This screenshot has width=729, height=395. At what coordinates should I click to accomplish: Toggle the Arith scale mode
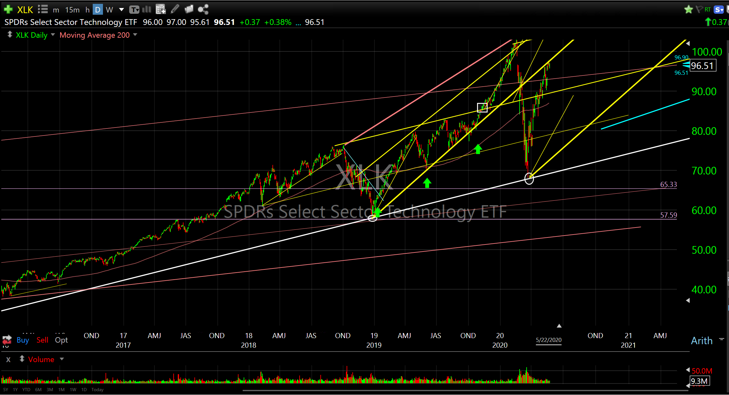702,341
